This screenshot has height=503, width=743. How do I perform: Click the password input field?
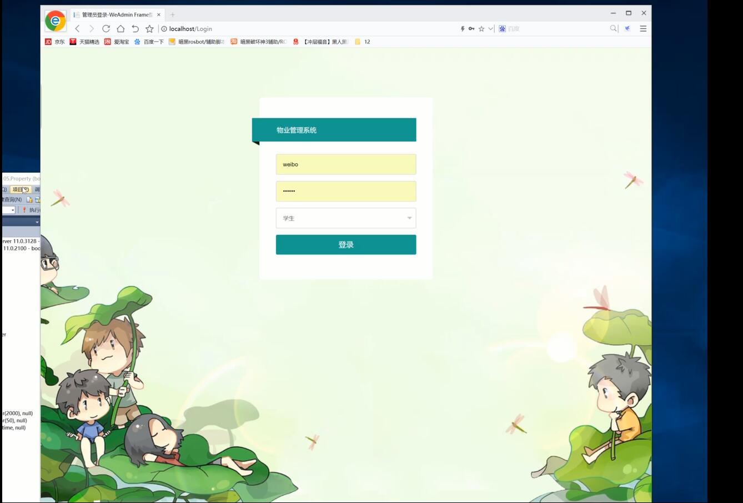346,191
